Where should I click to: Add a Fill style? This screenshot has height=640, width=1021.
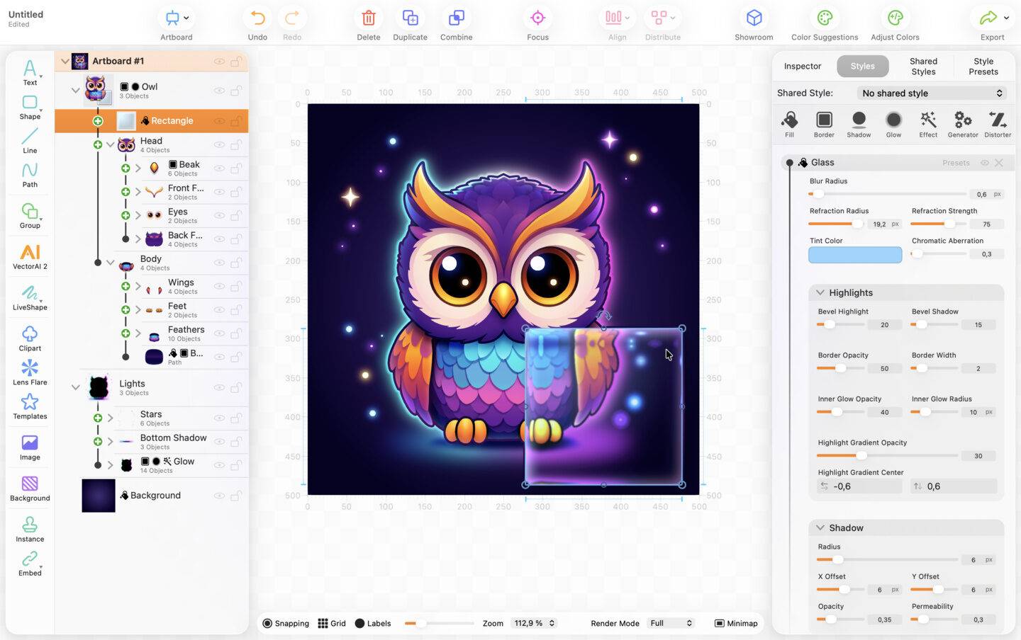pos(789,123)
